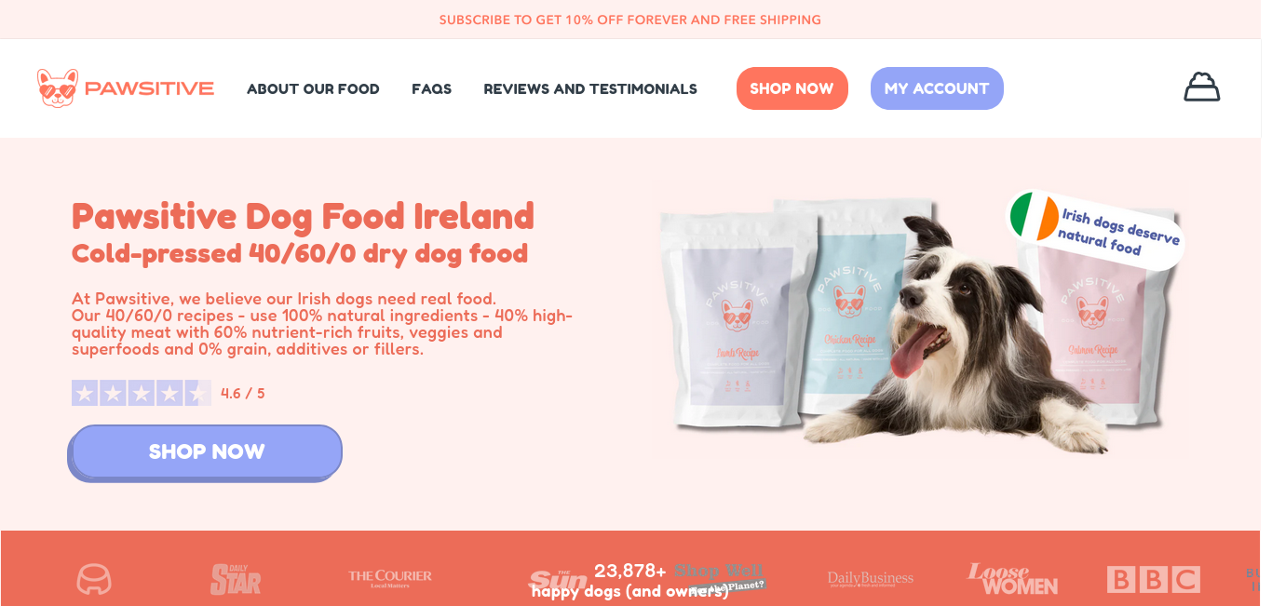Click the orange Shop Now button
The width and height of the screenshot is (1272, 606).
792,88
